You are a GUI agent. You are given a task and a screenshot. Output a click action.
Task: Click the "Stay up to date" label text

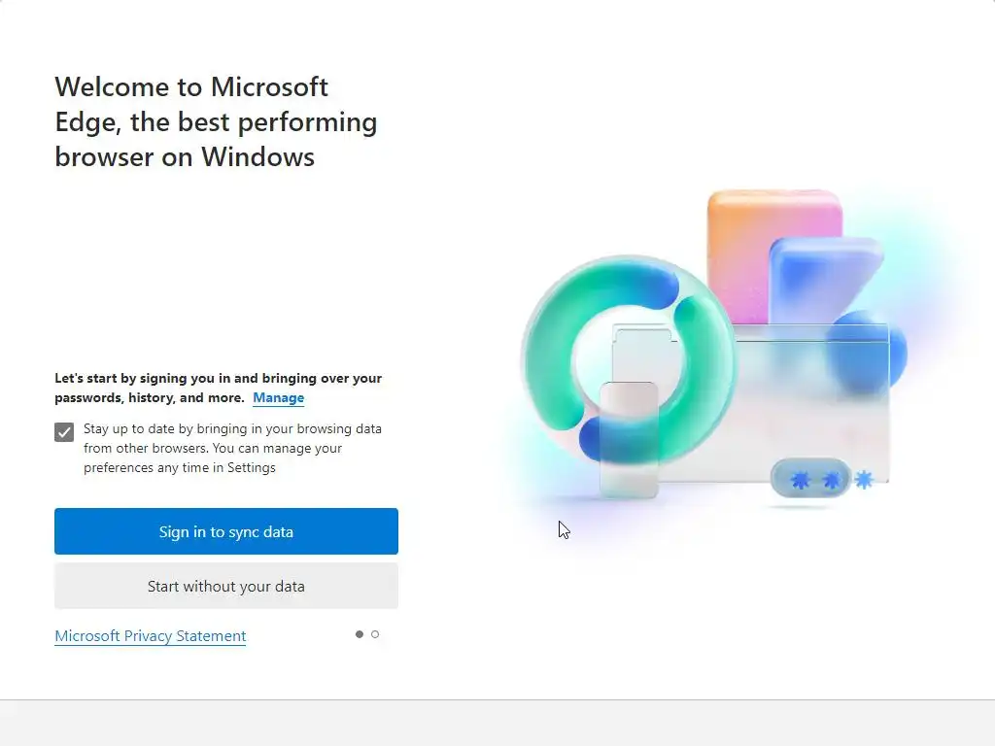(231, 448)
